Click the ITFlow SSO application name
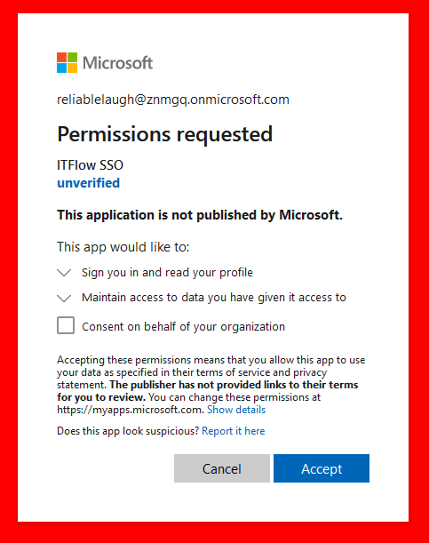This screenshot has height=543, width=429. (90, 165)
